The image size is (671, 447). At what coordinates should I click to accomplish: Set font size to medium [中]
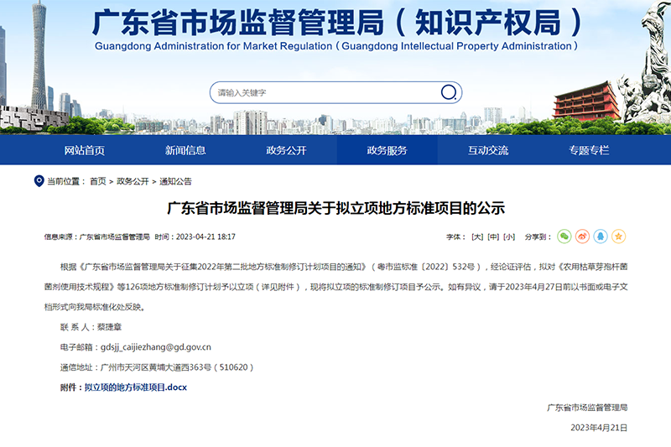(x=493, y=237)
